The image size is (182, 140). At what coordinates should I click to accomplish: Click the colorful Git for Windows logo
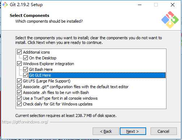pos(170,20)
